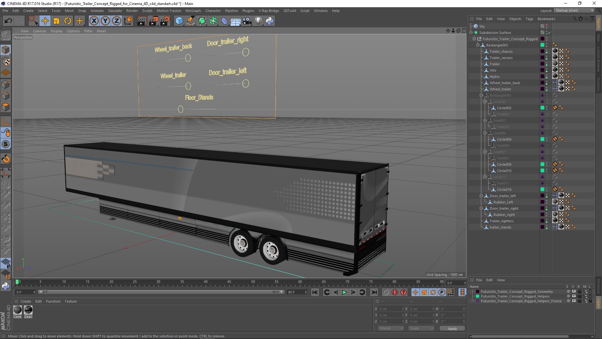Open Layer Manager View menu
The height and width of the screenshot is (339, 602).
(x=501, y=280)
